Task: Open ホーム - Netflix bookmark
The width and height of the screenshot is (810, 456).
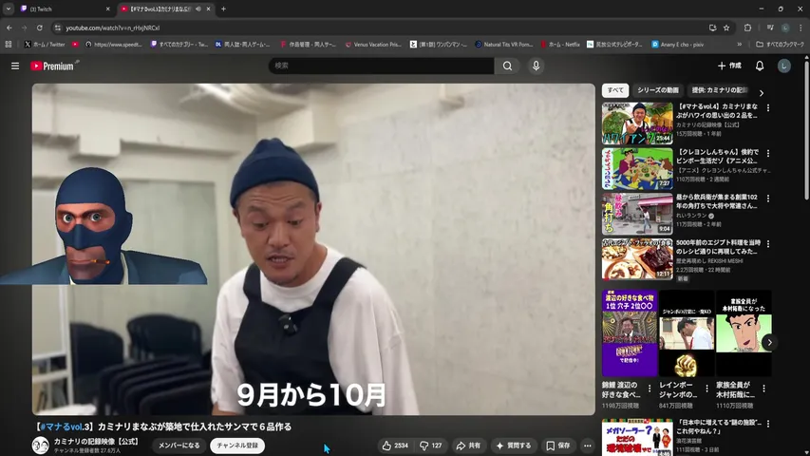Action: pos(560,45)
